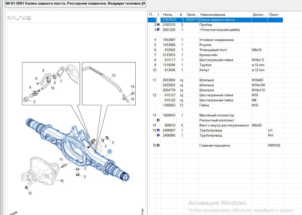The image size is (302, 215).
Task: Click the icon beside part 2001228
Action: coord(158,30)
